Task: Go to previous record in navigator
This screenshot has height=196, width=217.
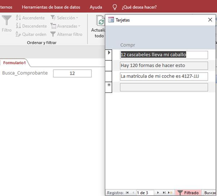Action: 133,192
